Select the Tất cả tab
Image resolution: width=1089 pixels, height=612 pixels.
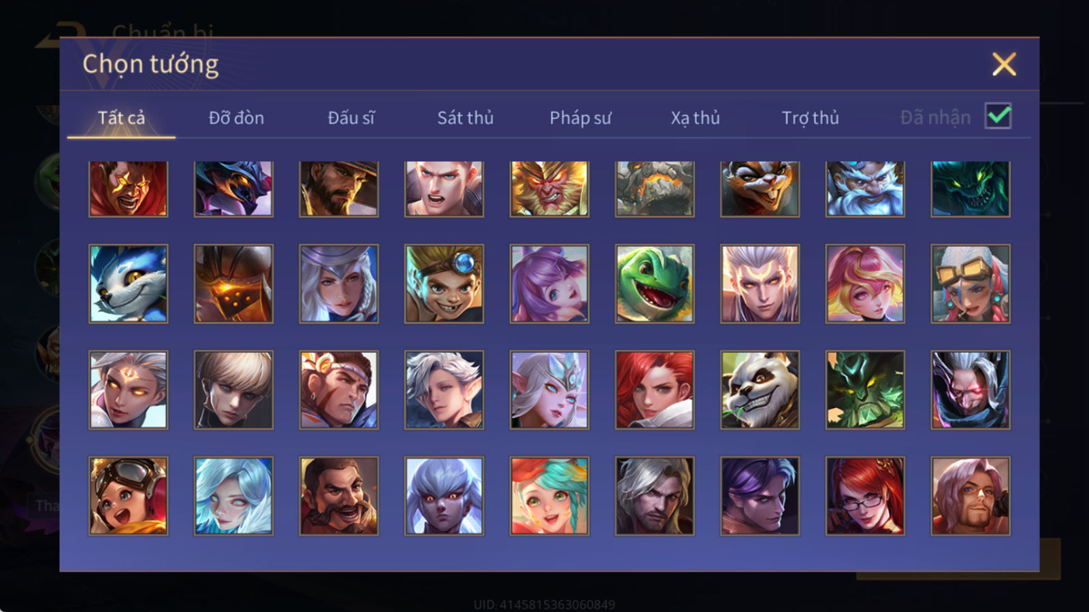click(121, 118)
